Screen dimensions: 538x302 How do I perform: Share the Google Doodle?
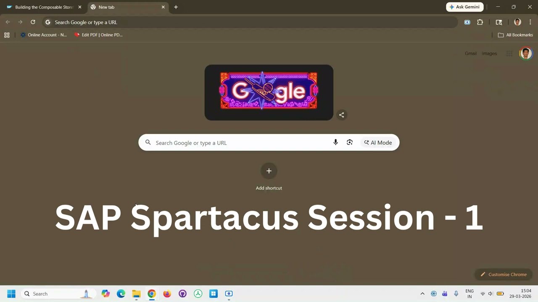342,115
